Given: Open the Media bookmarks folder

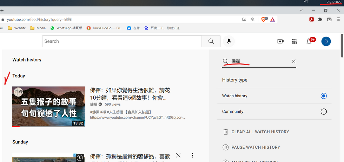Looking at the screenshot, I should [38, 28].
